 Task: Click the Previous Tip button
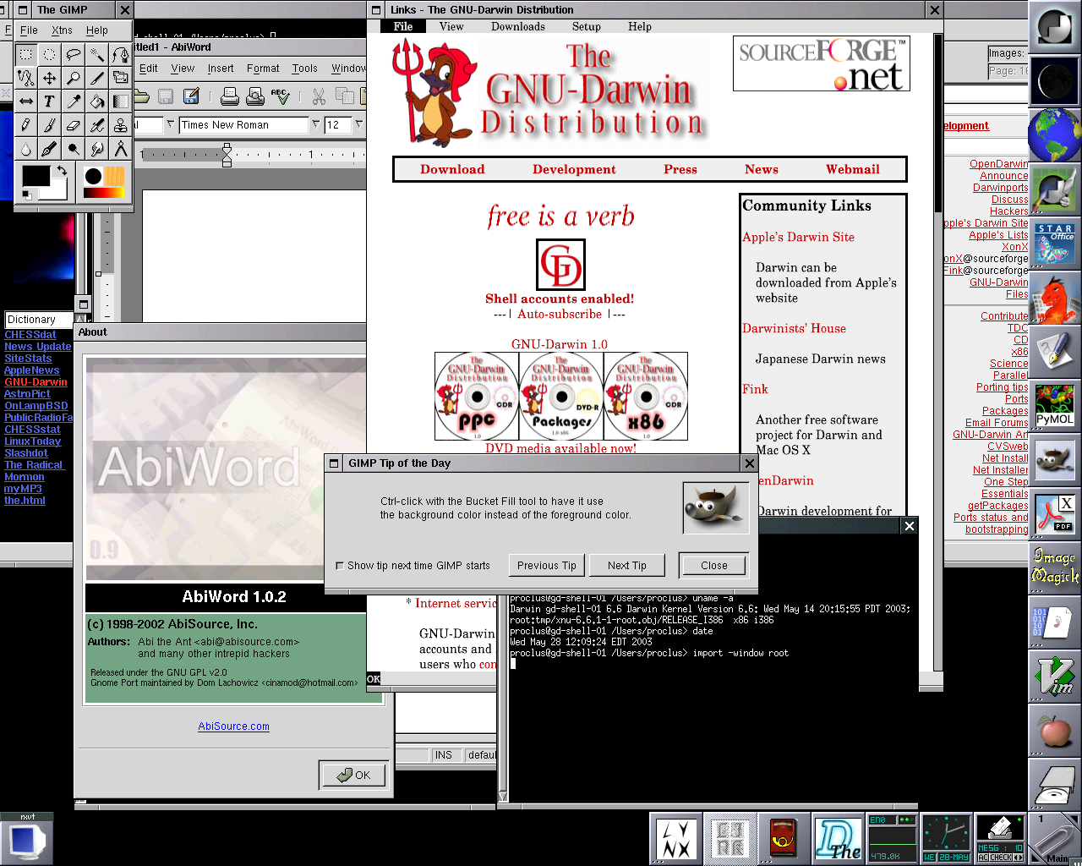coord(547,566)
